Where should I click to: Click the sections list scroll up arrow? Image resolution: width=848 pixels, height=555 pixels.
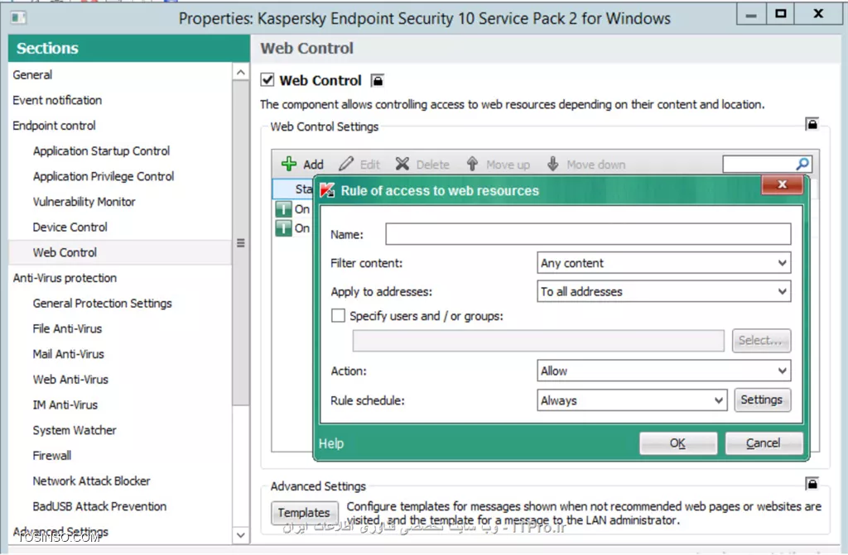click(x=241, y=73)
